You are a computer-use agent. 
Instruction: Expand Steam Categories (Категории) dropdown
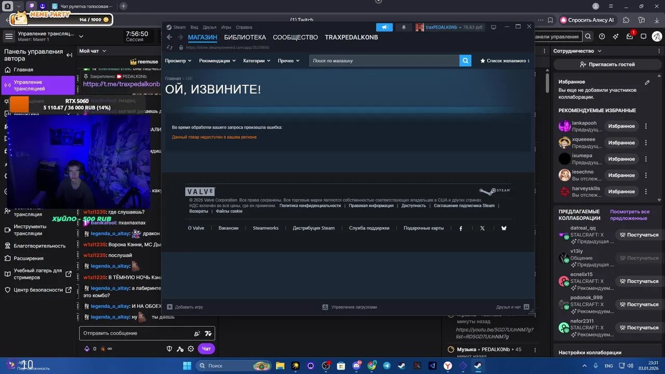(257, 61)
